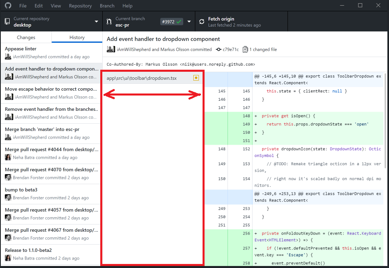
Task: Select Merge pull request #4070 commit
Action: pos(52,173)
